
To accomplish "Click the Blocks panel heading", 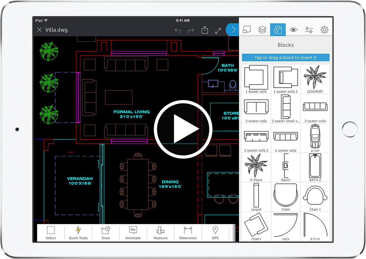I will (285, 45).
